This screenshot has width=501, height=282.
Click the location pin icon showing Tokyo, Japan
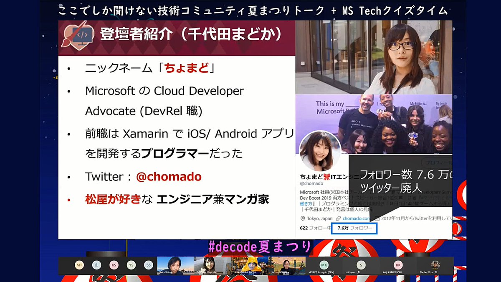tap(303, 218)
